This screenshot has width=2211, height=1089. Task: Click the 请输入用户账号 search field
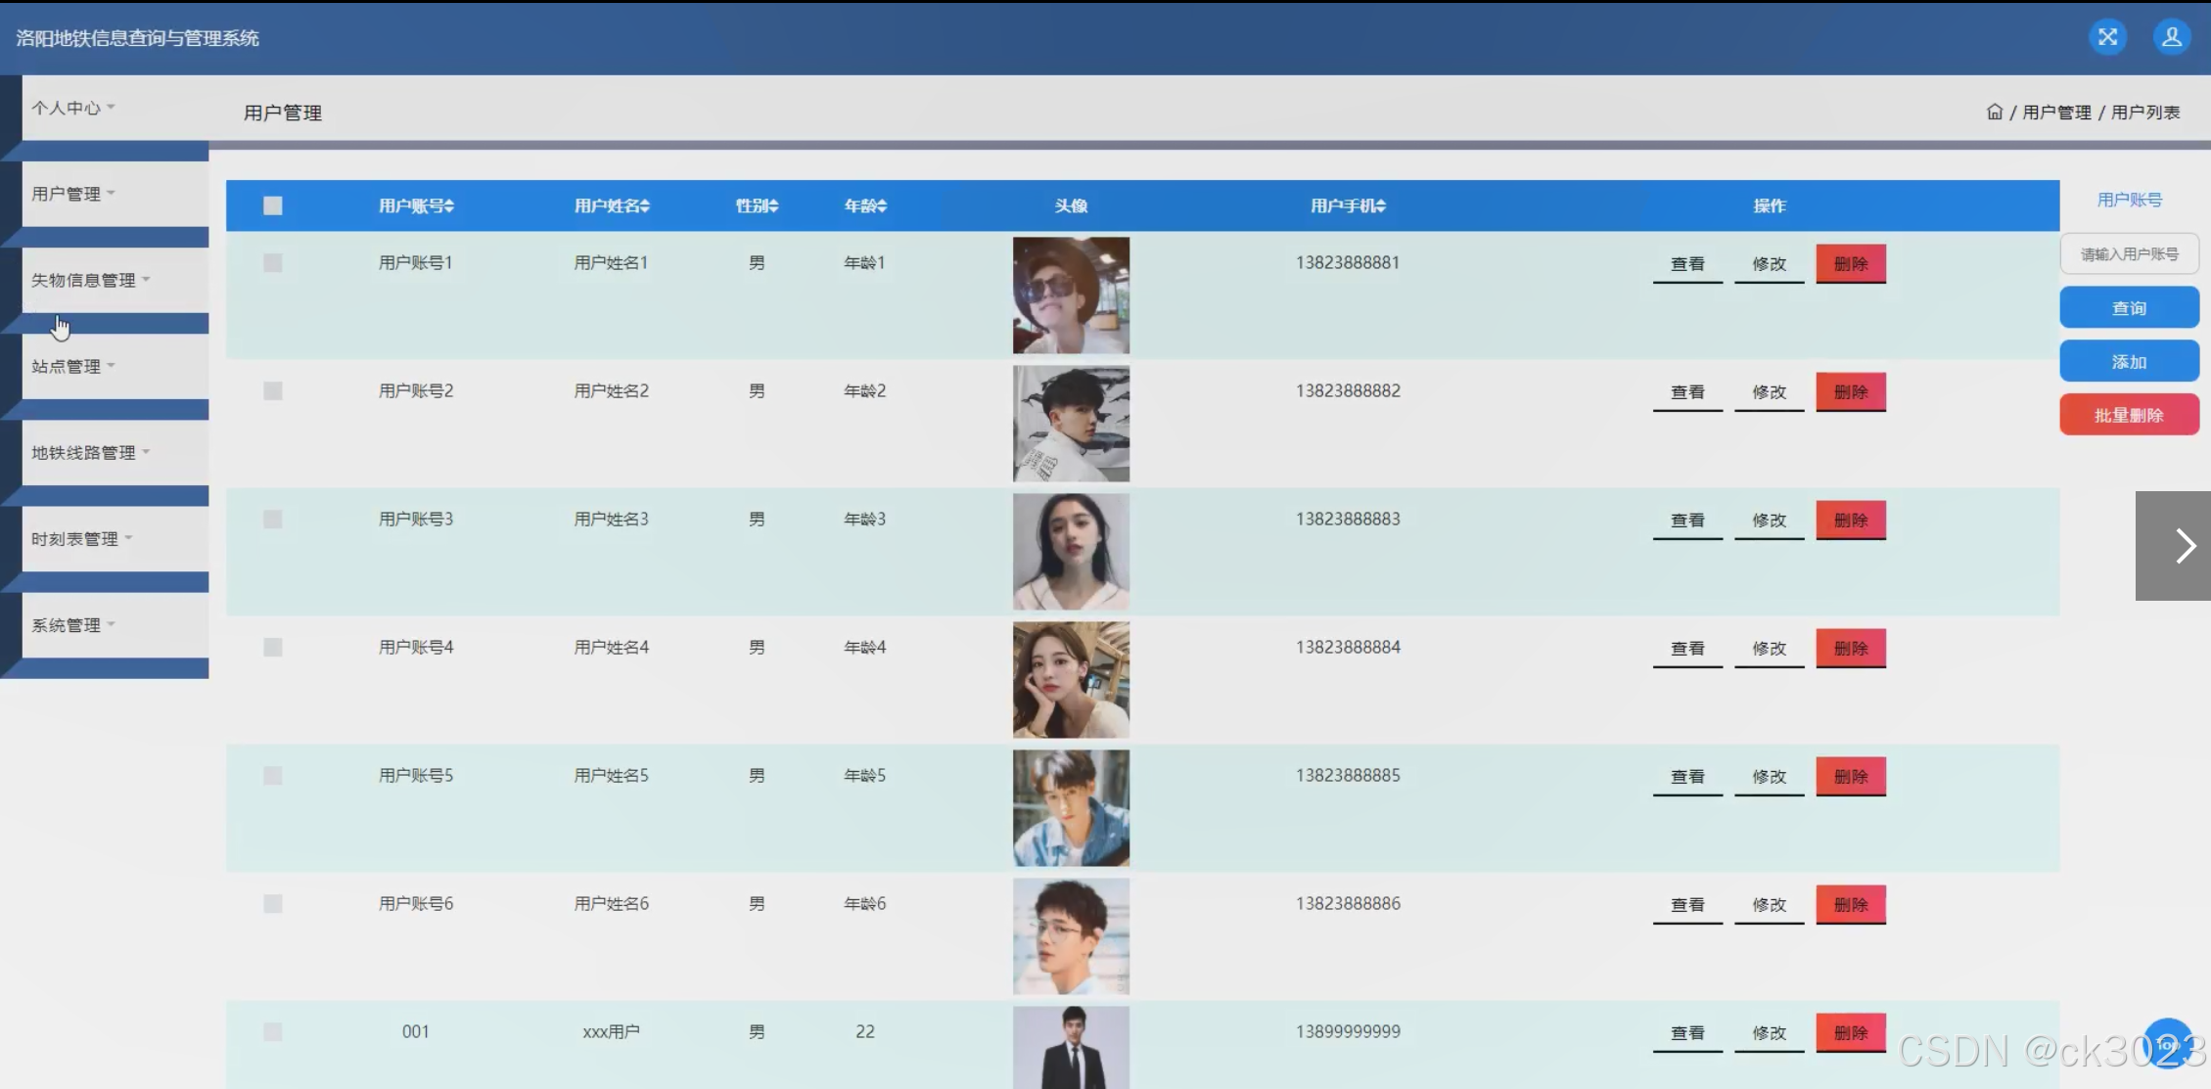[2129, 254]
